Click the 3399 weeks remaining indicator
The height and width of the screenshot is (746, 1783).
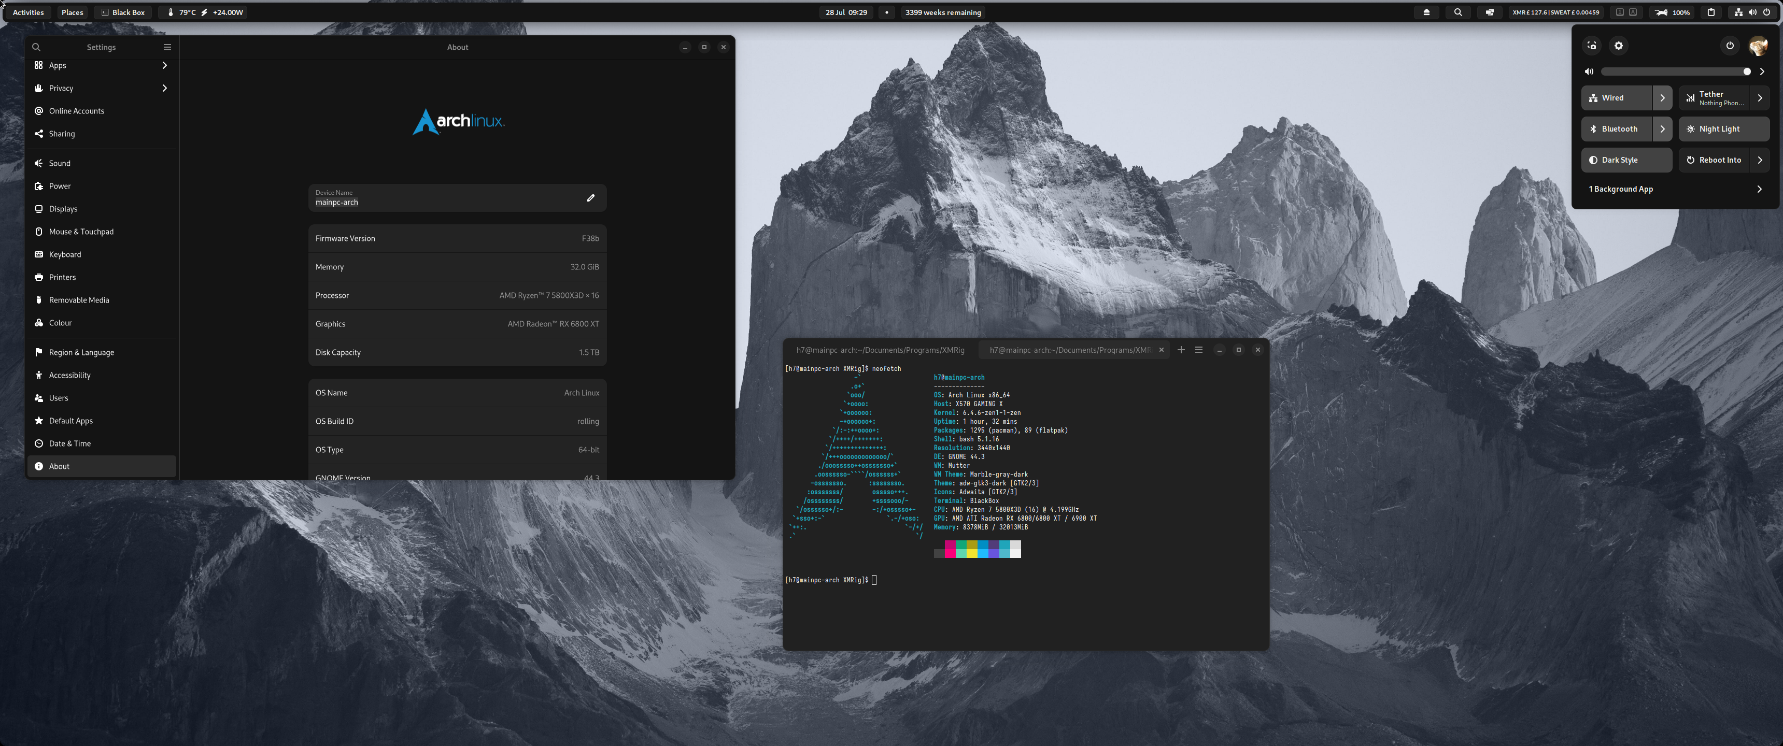click(943, 12)
